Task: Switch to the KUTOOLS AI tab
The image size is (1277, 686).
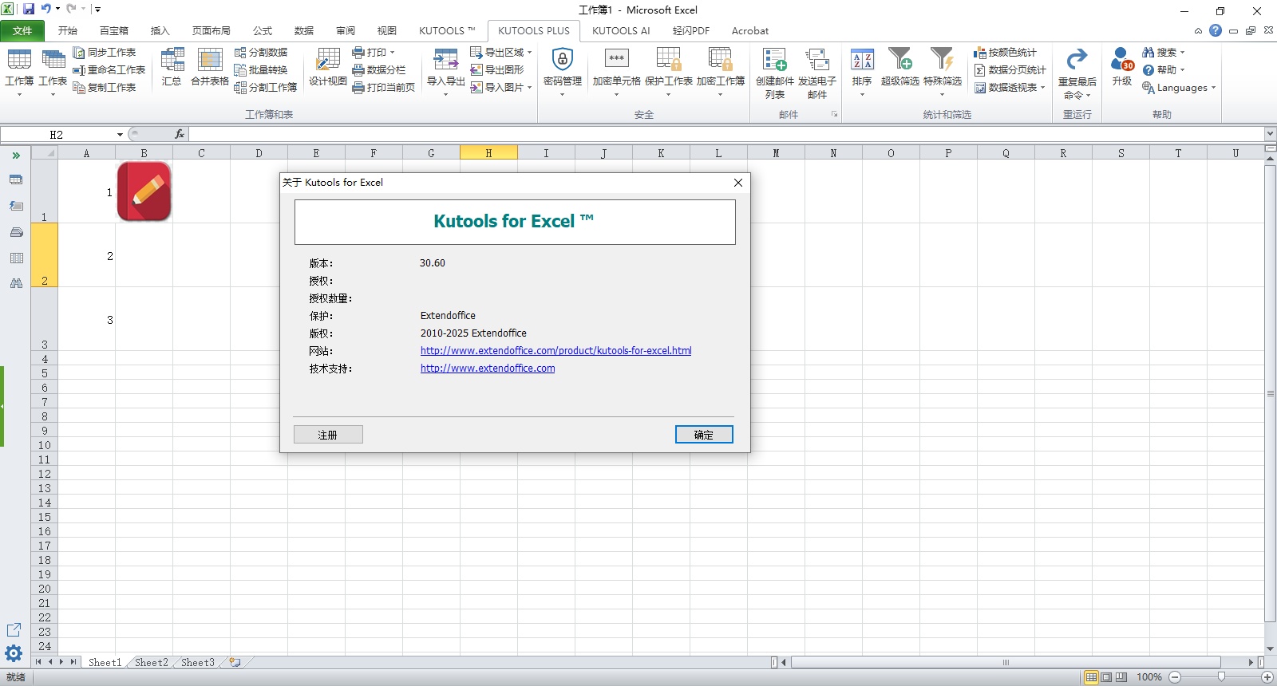Action: [x=621, y=31]
